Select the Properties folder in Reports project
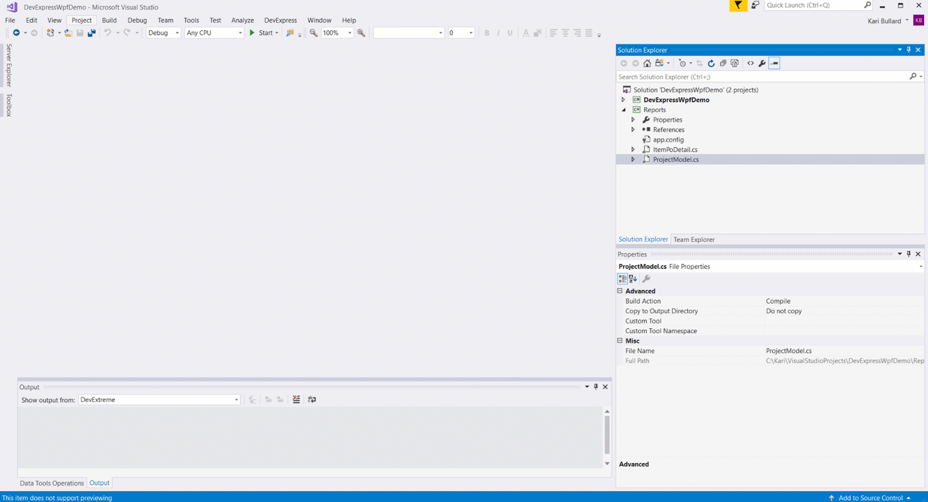This screenshot has height=502, width=928. [667, 120]
